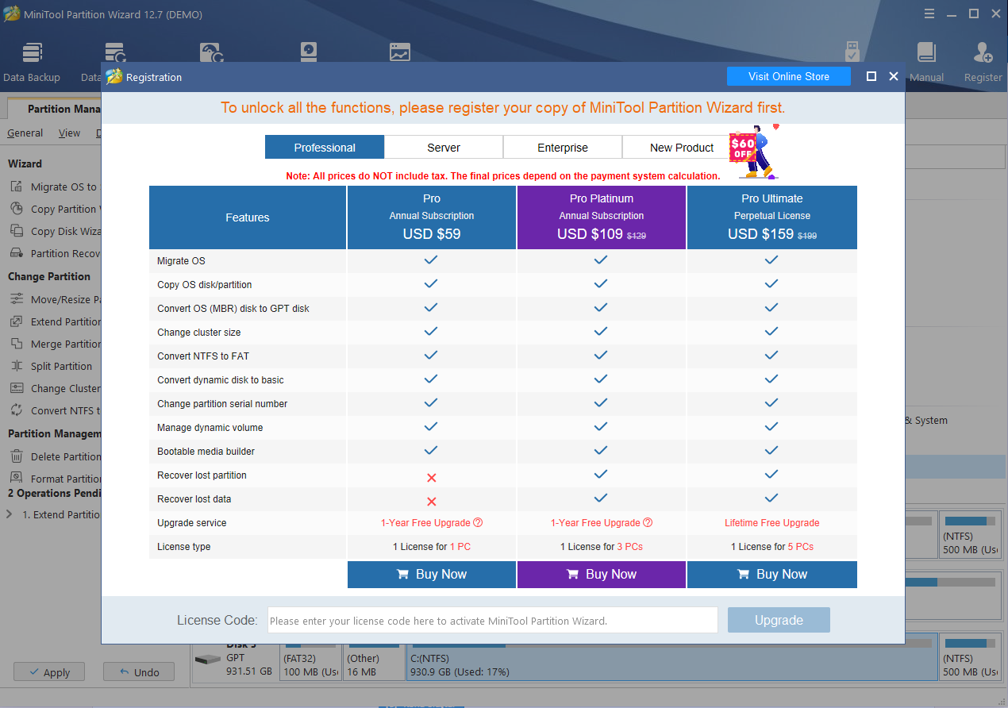Switch to the Enterprise tab
This screenshot has height=708, width=1008.
[563, 147]
